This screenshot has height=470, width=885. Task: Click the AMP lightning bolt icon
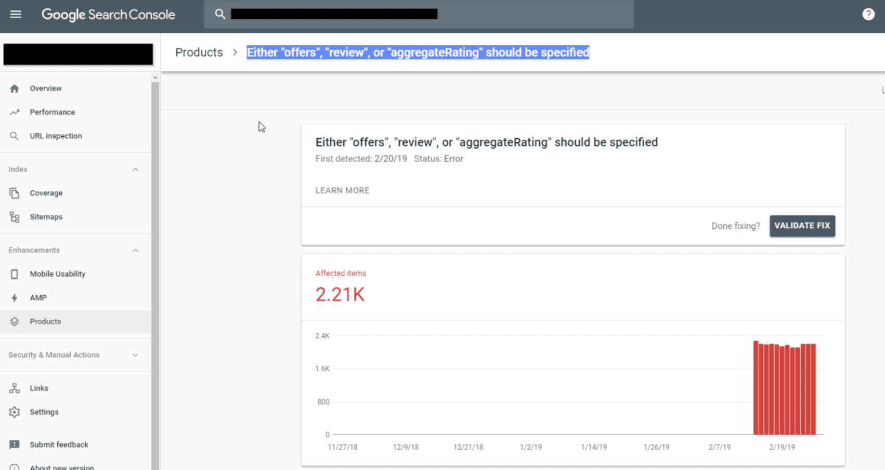(15, 298)
